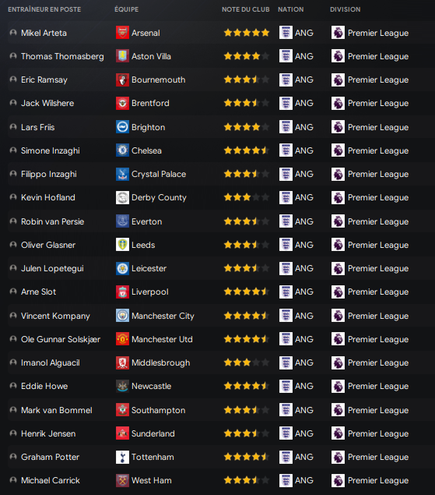Click Derby County's three-star club rating
Screen dimensions: 435x495
pyautogui.click(x=246, y=197)
